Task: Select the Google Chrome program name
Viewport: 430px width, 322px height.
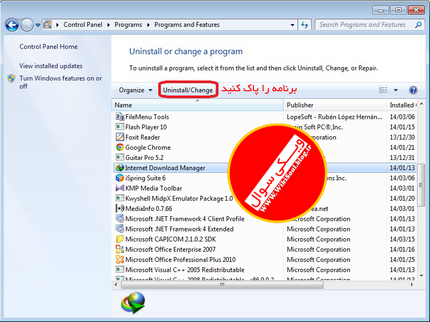Action: pos(148,148)
